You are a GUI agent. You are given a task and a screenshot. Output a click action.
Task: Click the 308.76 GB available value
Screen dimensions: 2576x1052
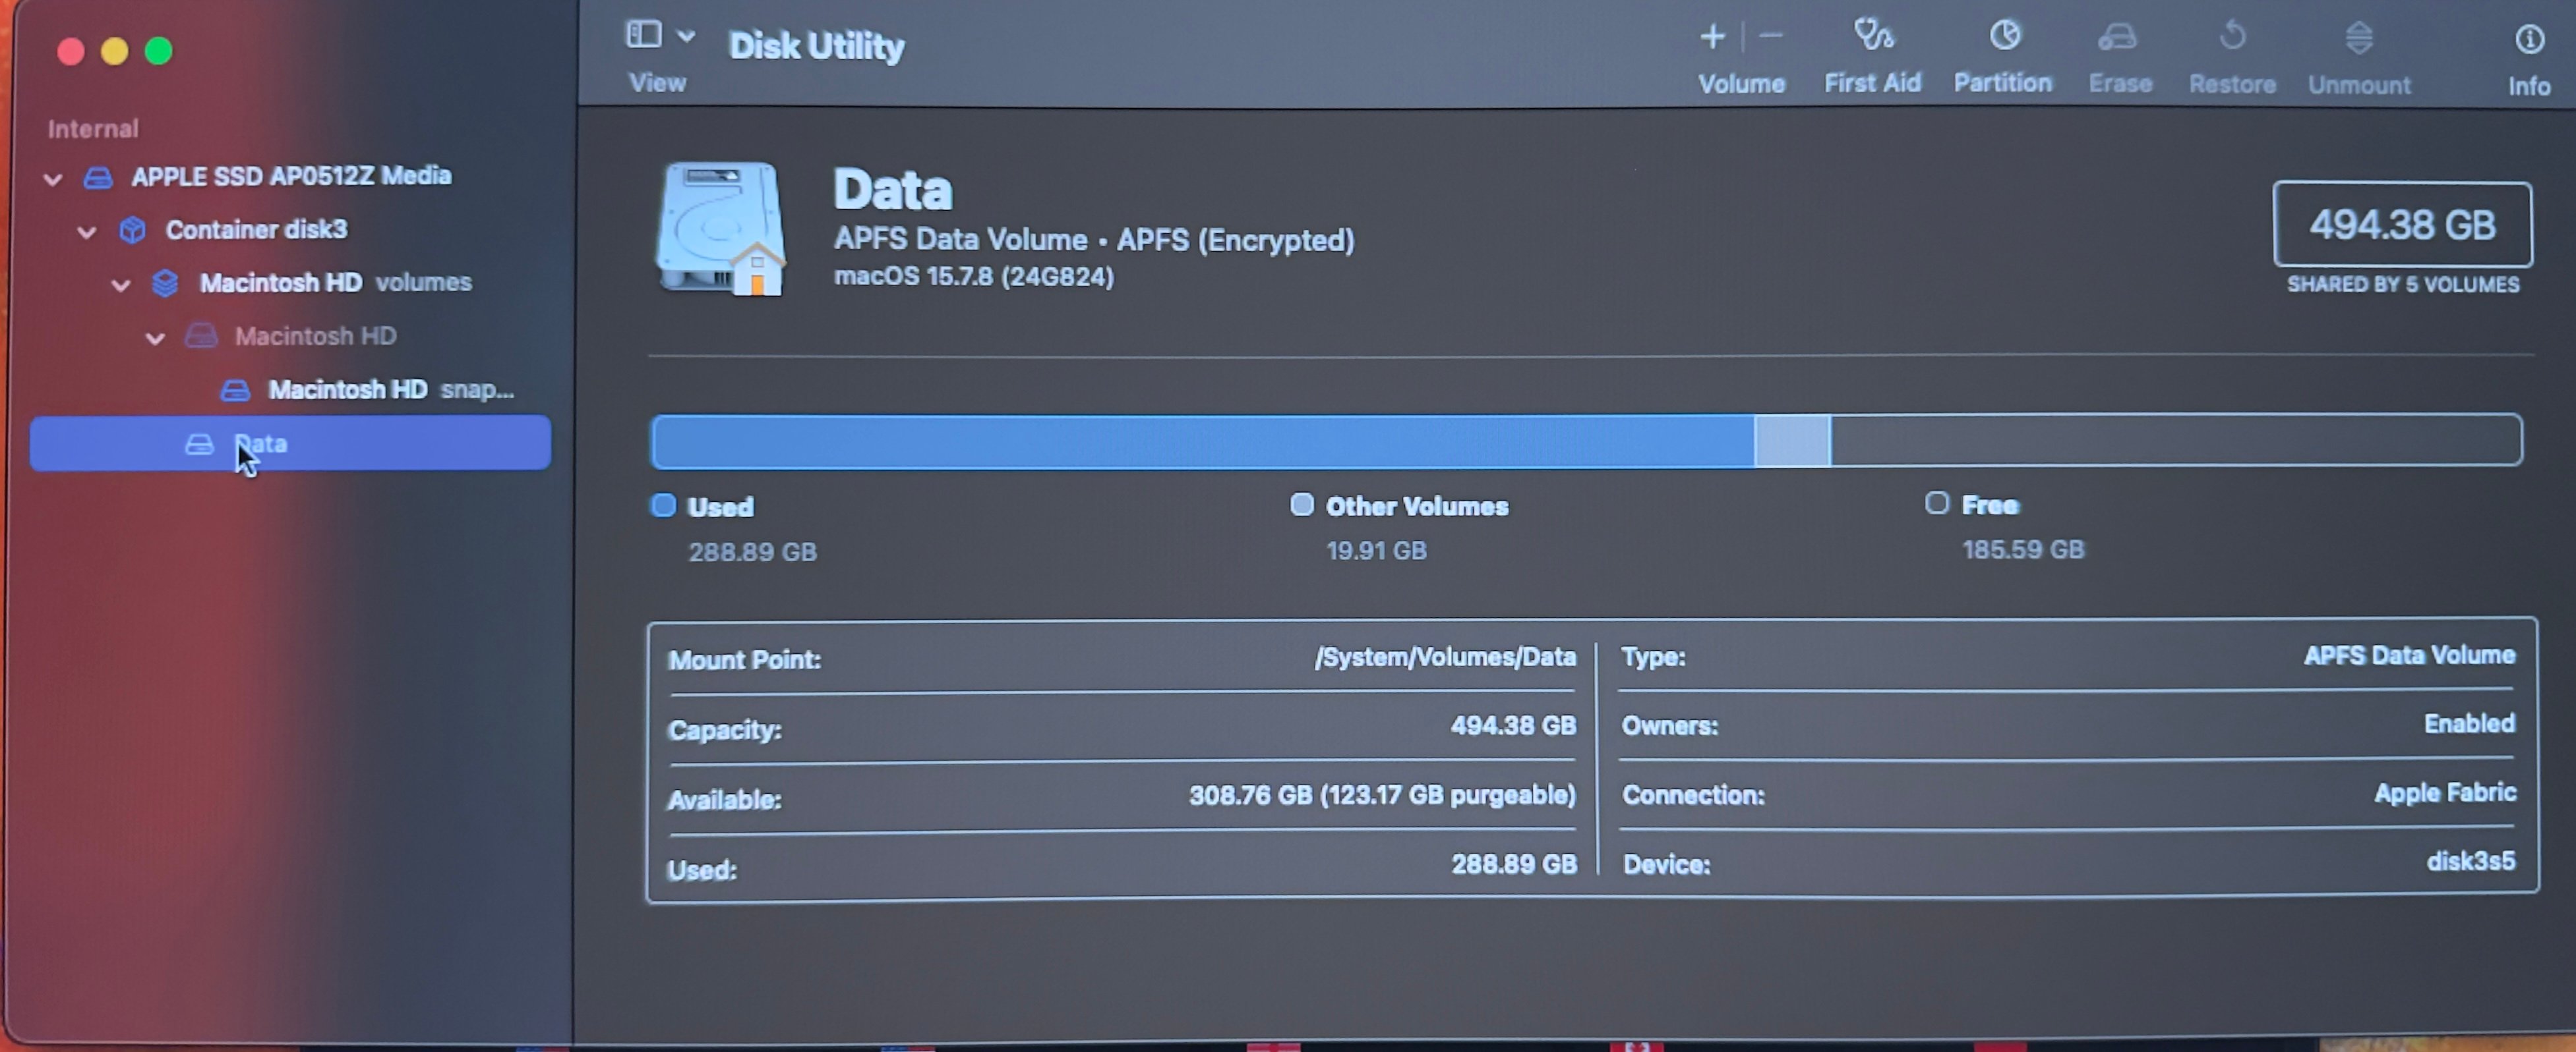[x=1382, y=795]
